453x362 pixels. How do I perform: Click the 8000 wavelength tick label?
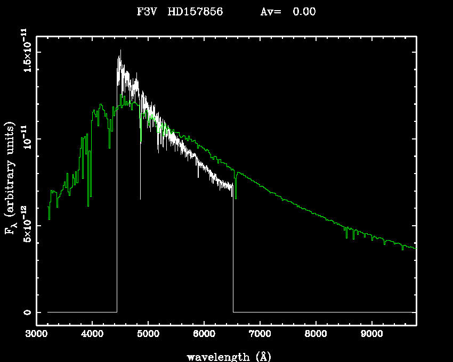316,335
